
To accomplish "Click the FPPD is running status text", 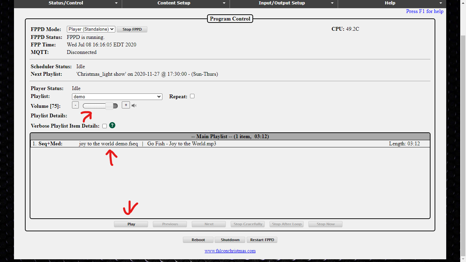I will coord(86,37).
